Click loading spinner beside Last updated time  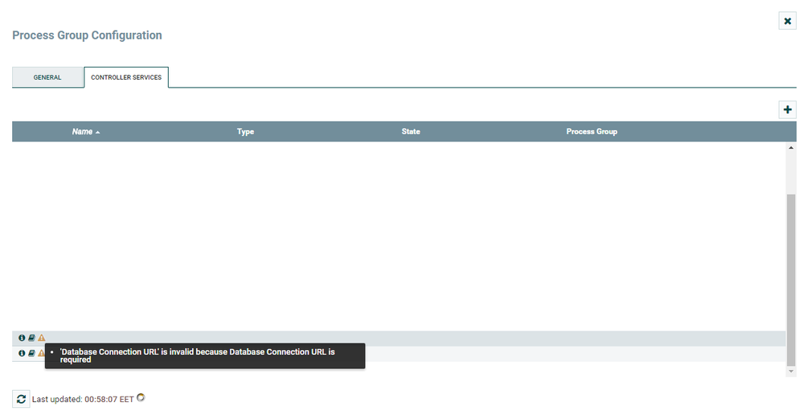[x=141, y=397]
